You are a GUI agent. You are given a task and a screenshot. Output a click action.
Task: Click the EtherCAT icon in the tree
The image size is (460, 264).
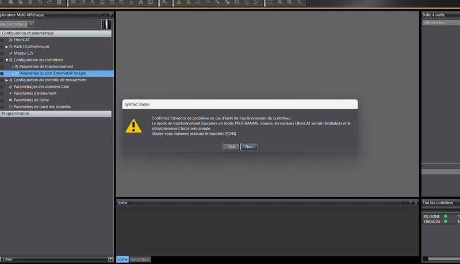coord(10,40)
